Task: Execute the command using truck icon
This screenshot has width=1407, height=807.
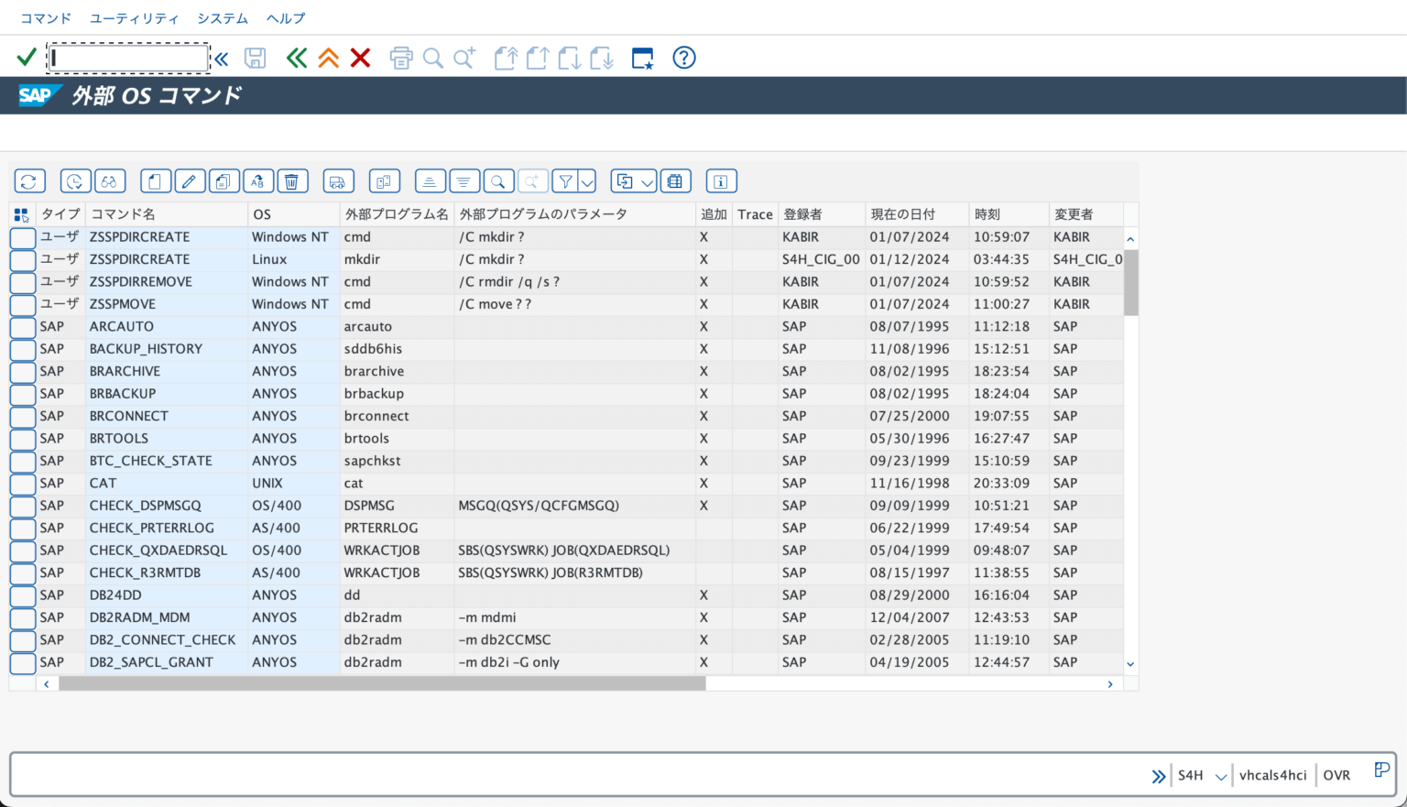Action: coord(338,180)
